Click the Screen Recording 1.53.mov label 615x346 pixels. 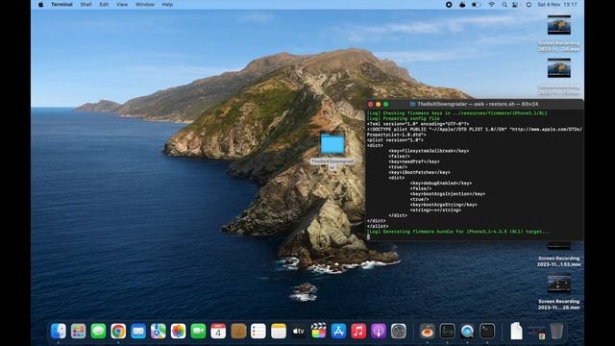[x=559, y=261]
